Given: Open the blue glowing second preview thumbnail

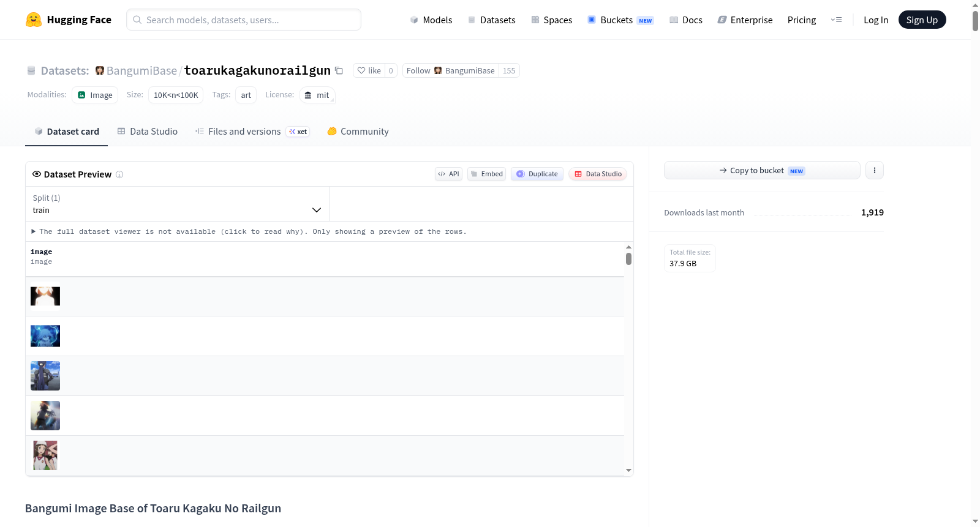Looking at the screenshot, I should [45, 336].
